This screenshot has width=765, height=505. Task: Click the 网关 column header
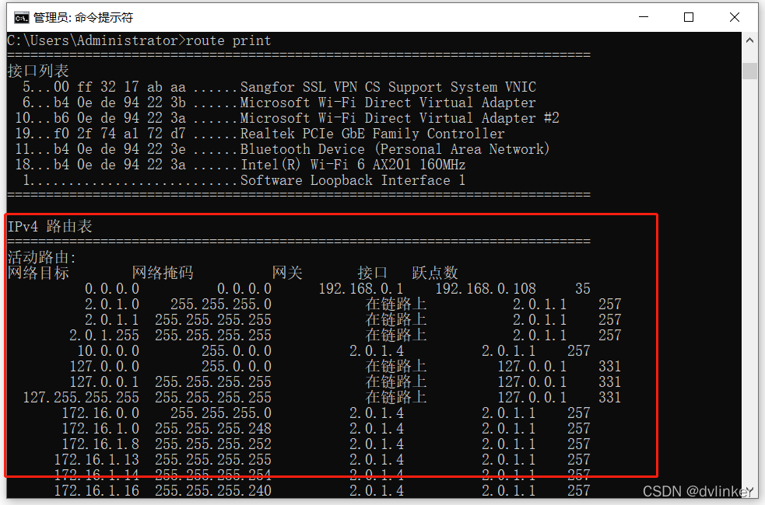(287, 273)
